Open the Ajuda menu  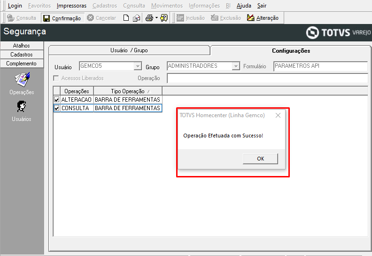[x=244, y=6]
